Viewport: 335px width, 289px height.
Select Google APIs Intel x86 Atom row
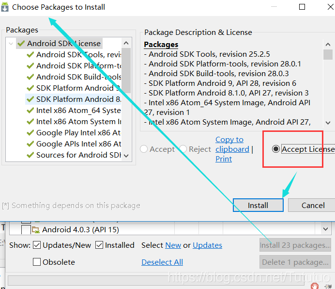click(74, 144)
